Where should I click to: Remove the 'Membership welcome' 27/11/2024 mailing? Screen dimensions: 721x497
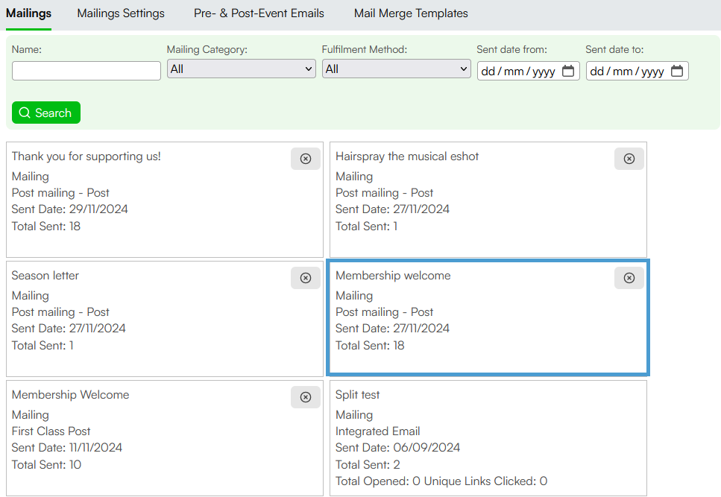coord(629,278)
